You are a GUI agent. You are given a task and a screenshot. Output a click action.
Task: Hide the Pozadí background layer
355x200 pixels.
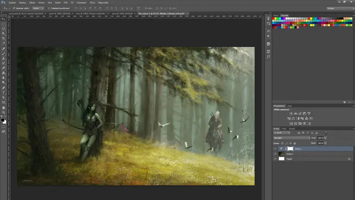[275, 159]
